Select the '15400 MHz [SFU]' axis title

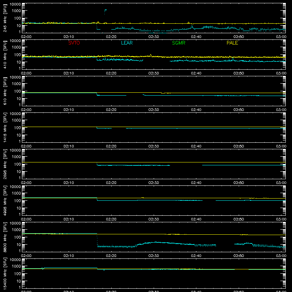5,273
